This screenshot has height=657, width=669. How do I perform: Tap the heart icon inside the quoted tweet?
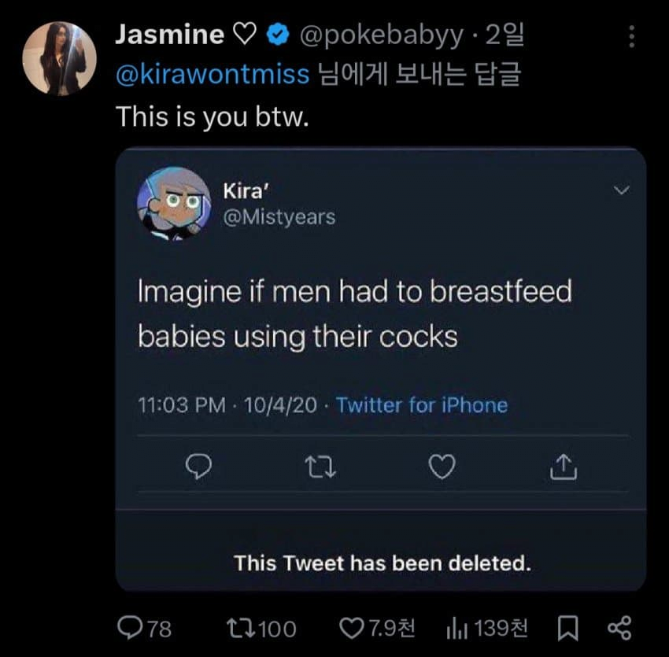(442, 468)
